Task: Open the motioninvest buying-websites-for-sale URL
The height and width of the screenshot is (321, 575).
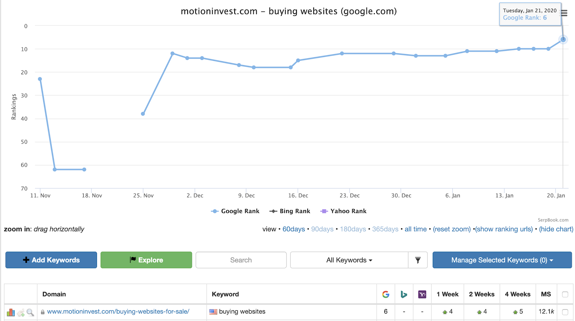Action: (118, 312)
